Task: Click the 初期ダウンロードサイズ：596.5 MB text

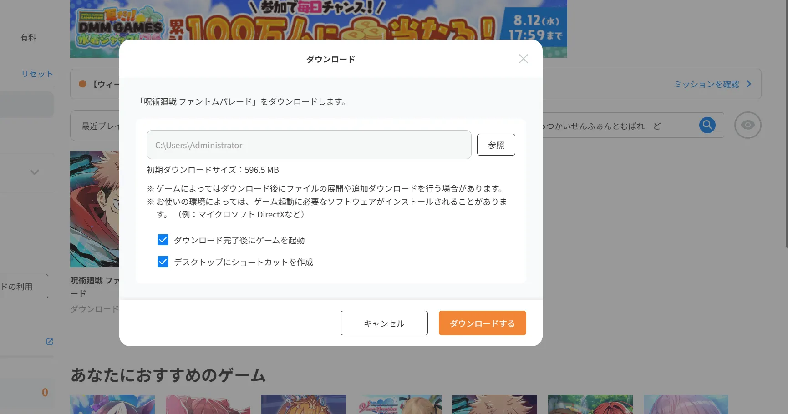Action: point(213,170)
